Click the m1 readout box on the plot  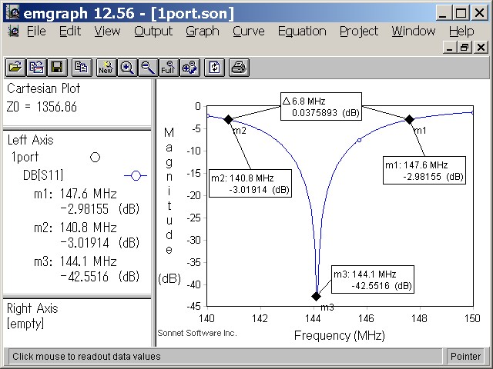[x=424, y=171]
